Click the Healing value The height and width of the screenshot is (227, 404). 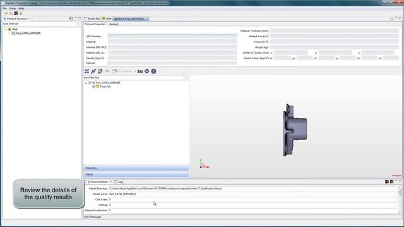tap(110, 205)
